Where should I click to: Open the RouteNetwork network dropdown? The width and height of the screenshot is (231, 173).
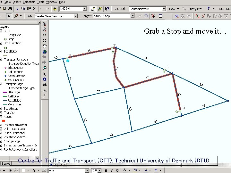pyautogui.click(x=164, y=9)
